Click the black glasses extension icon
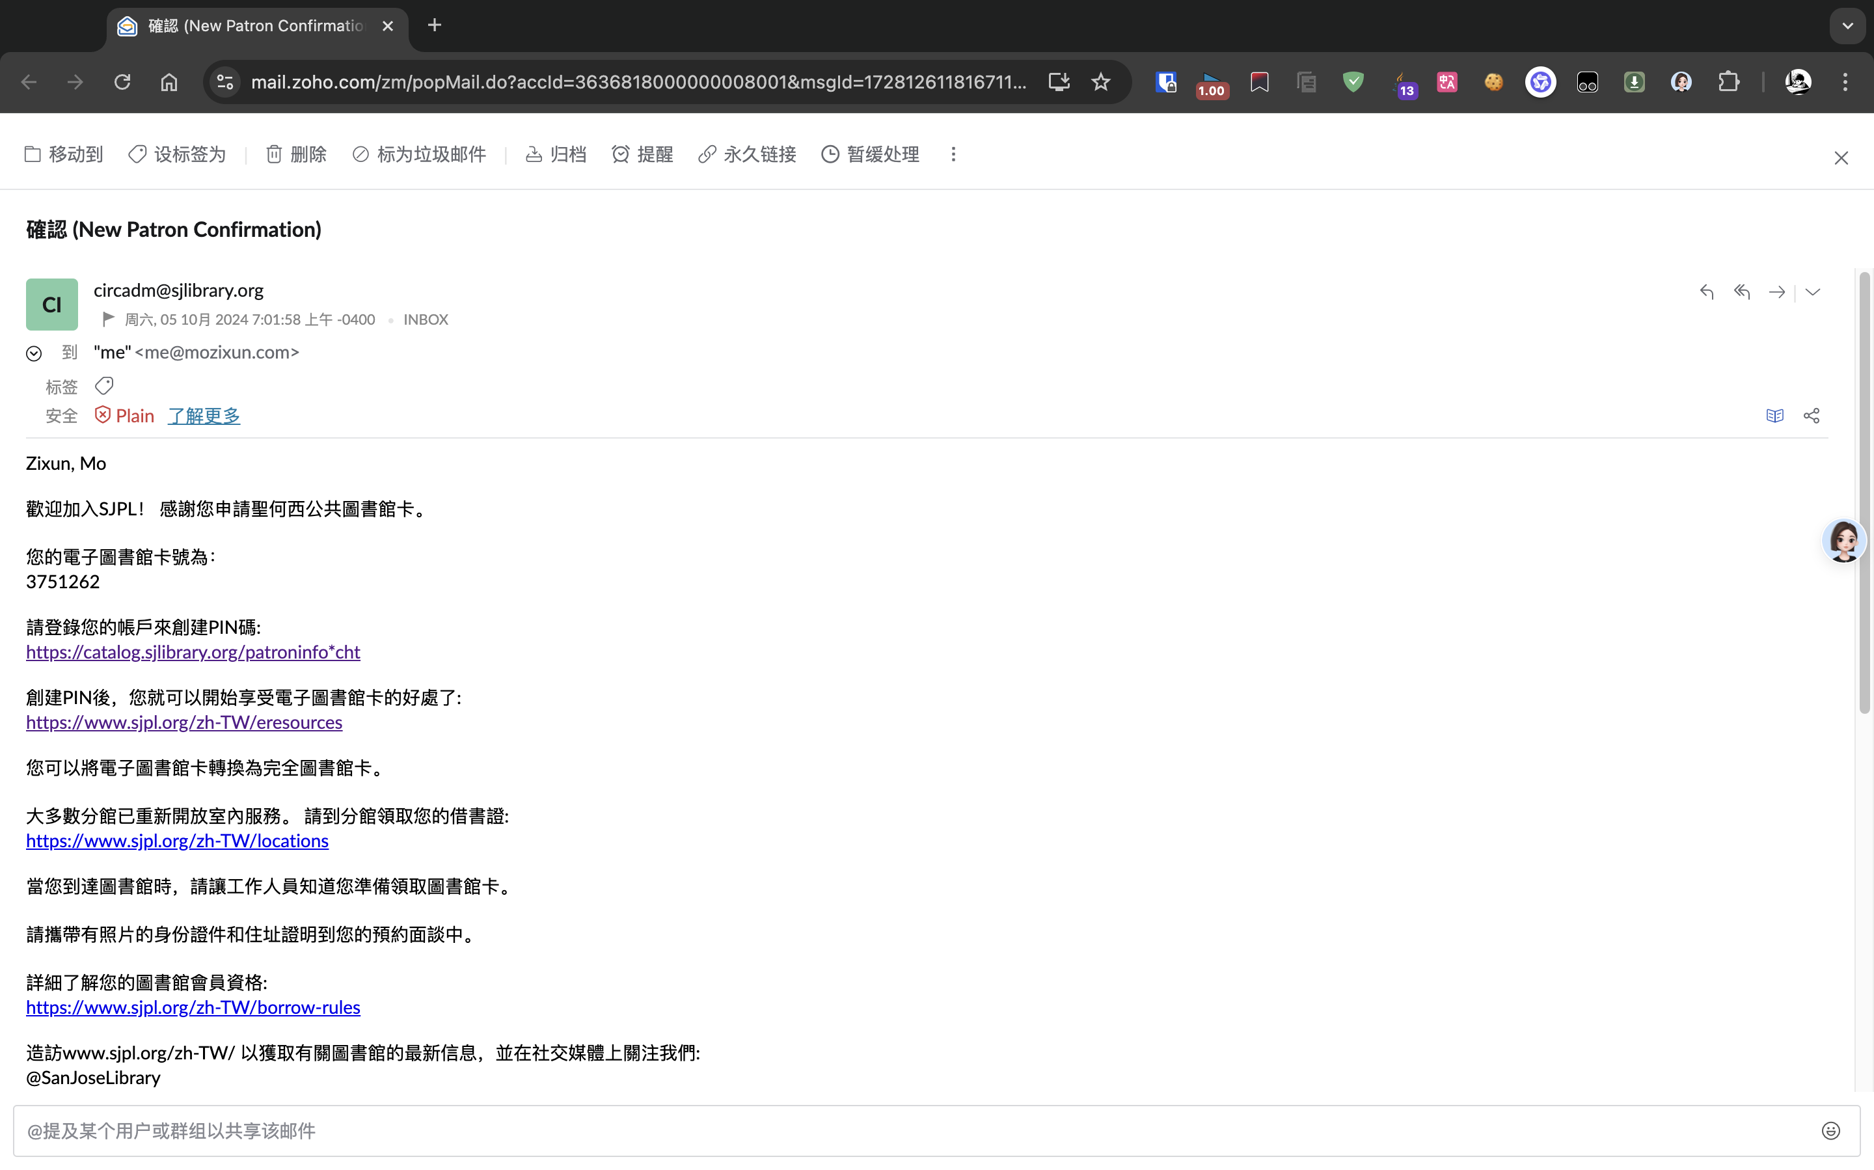Viewport: 1874px width, 1170px height. point(1587,82)
